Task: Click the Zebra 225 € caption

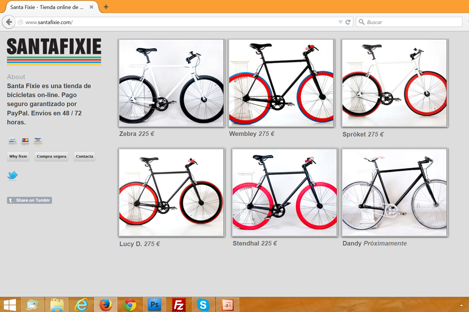Action: point(137,134)
